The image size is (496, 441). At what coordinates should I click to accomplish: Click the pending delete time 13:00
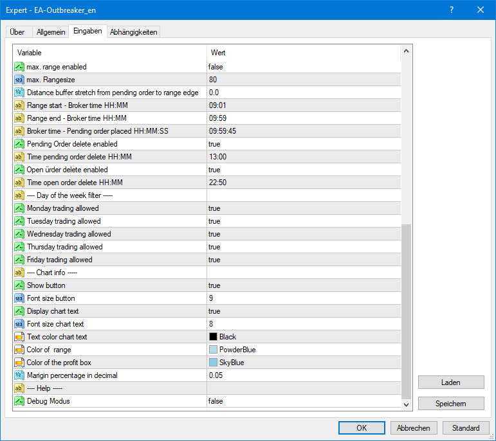click(217, 157)
